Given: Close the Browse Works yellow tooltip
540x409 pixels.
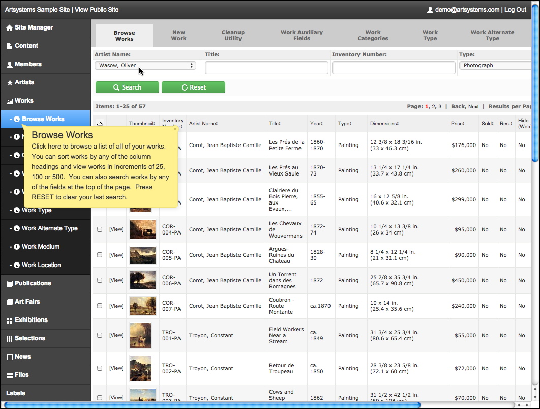Looking at the screenshot, I should [x=175, y=129].
